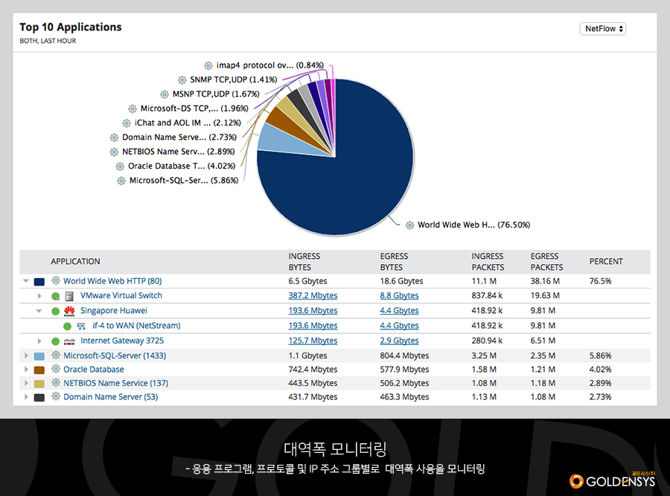Click gear icon by imap4 protocol pie label

tap(208, 65)
